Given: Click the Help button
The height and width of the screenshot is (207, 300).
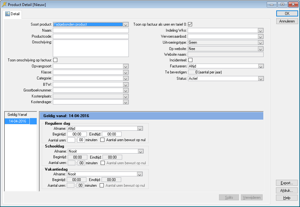Looking at the screenshot, I should [x=287, y=198].
